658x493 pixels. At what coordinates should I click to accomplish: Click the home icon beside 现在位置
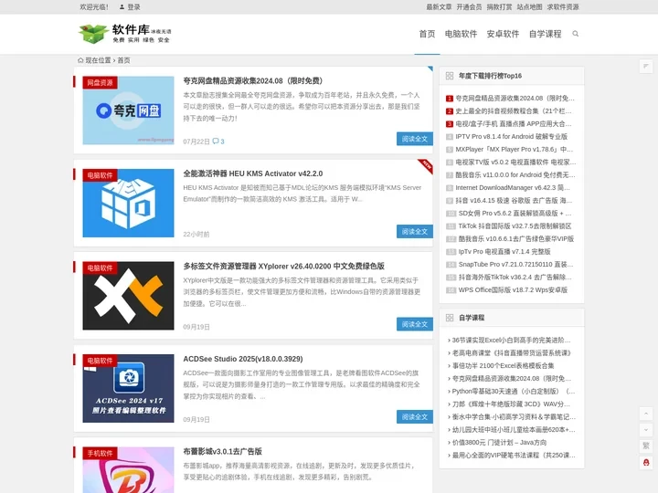click(x=80, y=60)
